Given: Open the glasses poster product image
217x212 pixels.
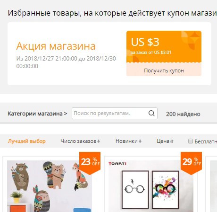Looking at the screenshot, I should point(151,186).
